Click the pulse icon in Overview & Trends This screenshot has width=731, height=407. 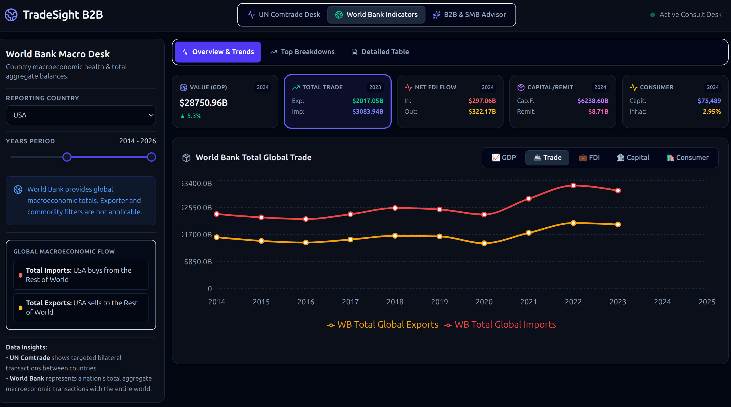pos(185,52)
